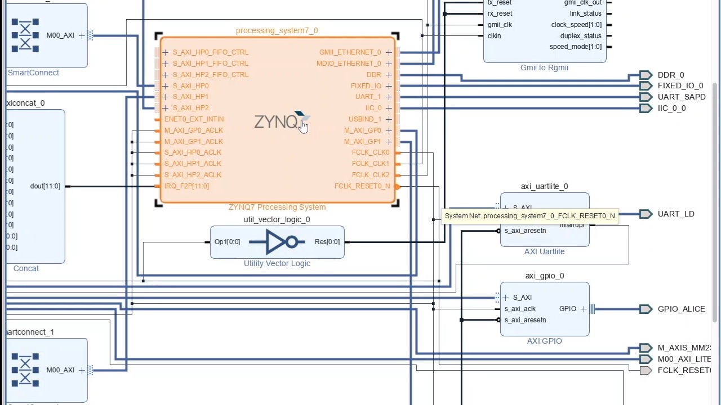This screenshot has width=721, height=405.
Task: Expand S_AXI plus on axi_gpio_0
Action: click(505, 298)
